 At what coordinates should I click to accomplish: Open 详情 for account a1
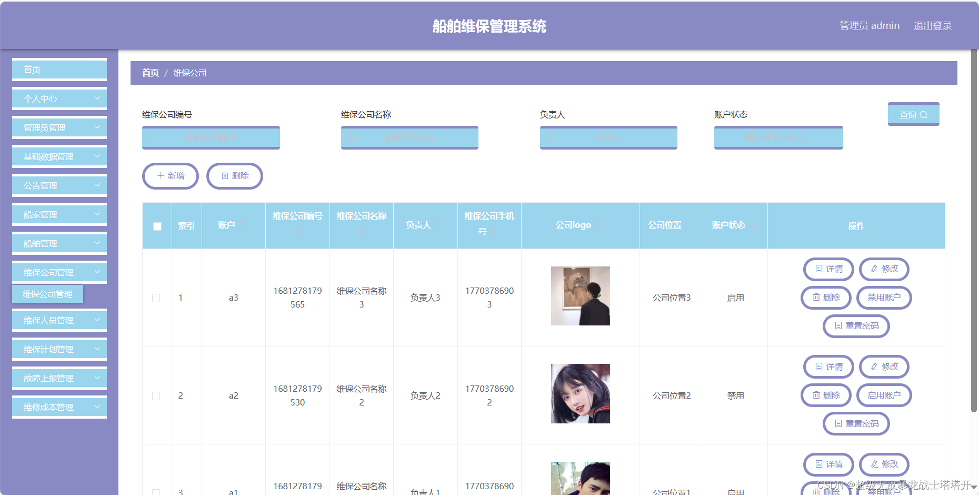[828, 464]
